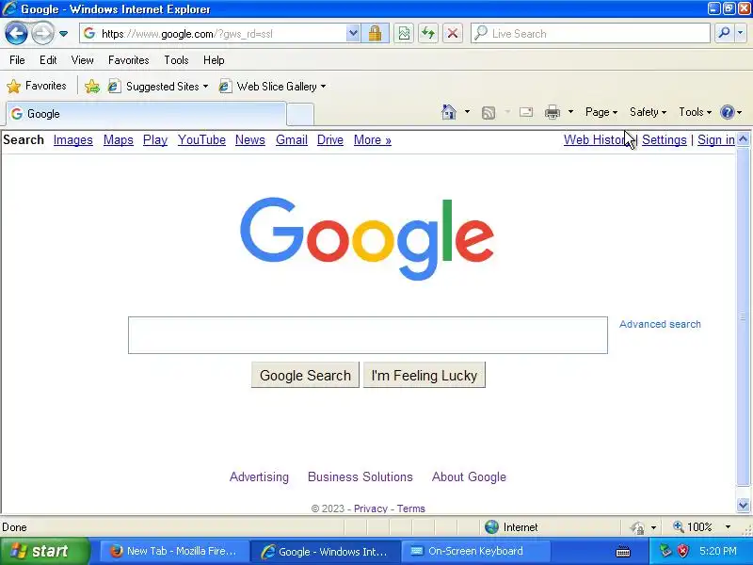
Task: Click the blue Help question icon
Action: pos(728,112)
